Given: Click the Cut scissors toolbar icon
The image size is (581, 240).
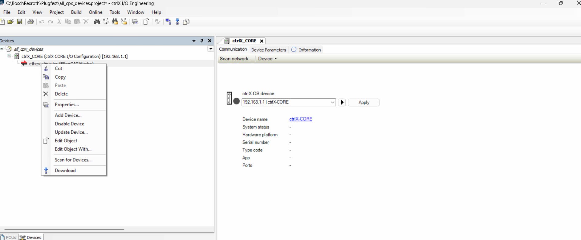Looking at the screenshot, I should (x=59, y=22).
